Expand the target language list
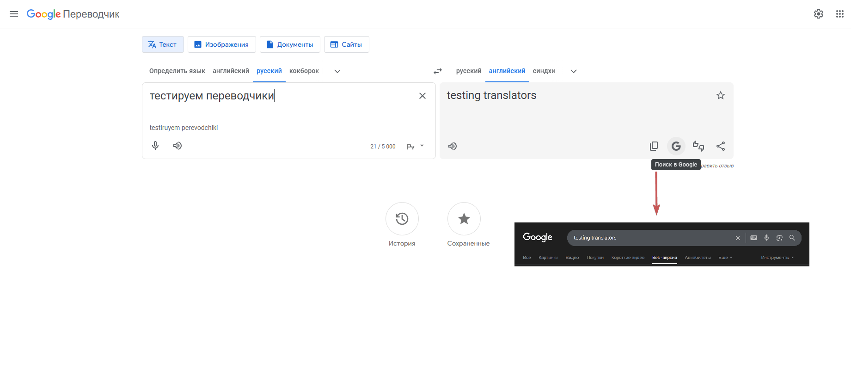 pos(574,71)
